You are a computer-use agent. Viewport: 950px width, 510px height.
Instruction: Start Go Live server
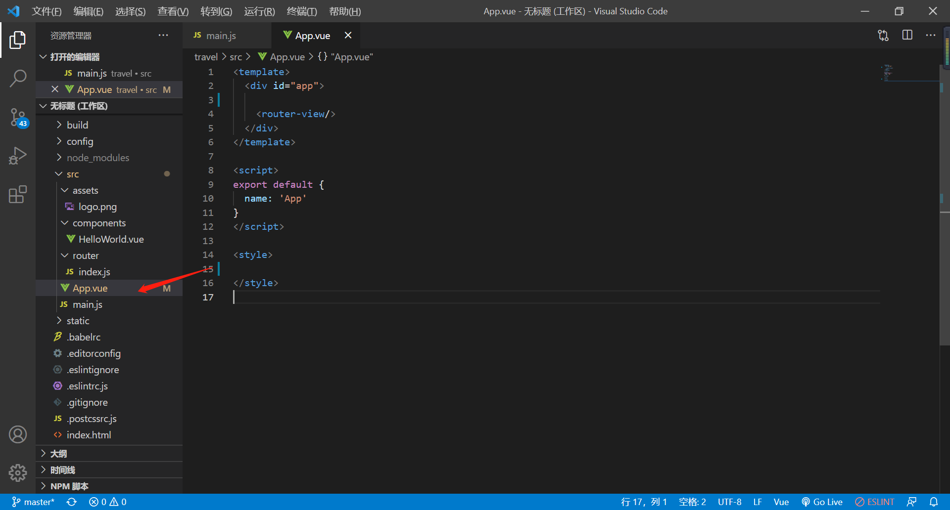pyautogui.click(x=822, y=502)
